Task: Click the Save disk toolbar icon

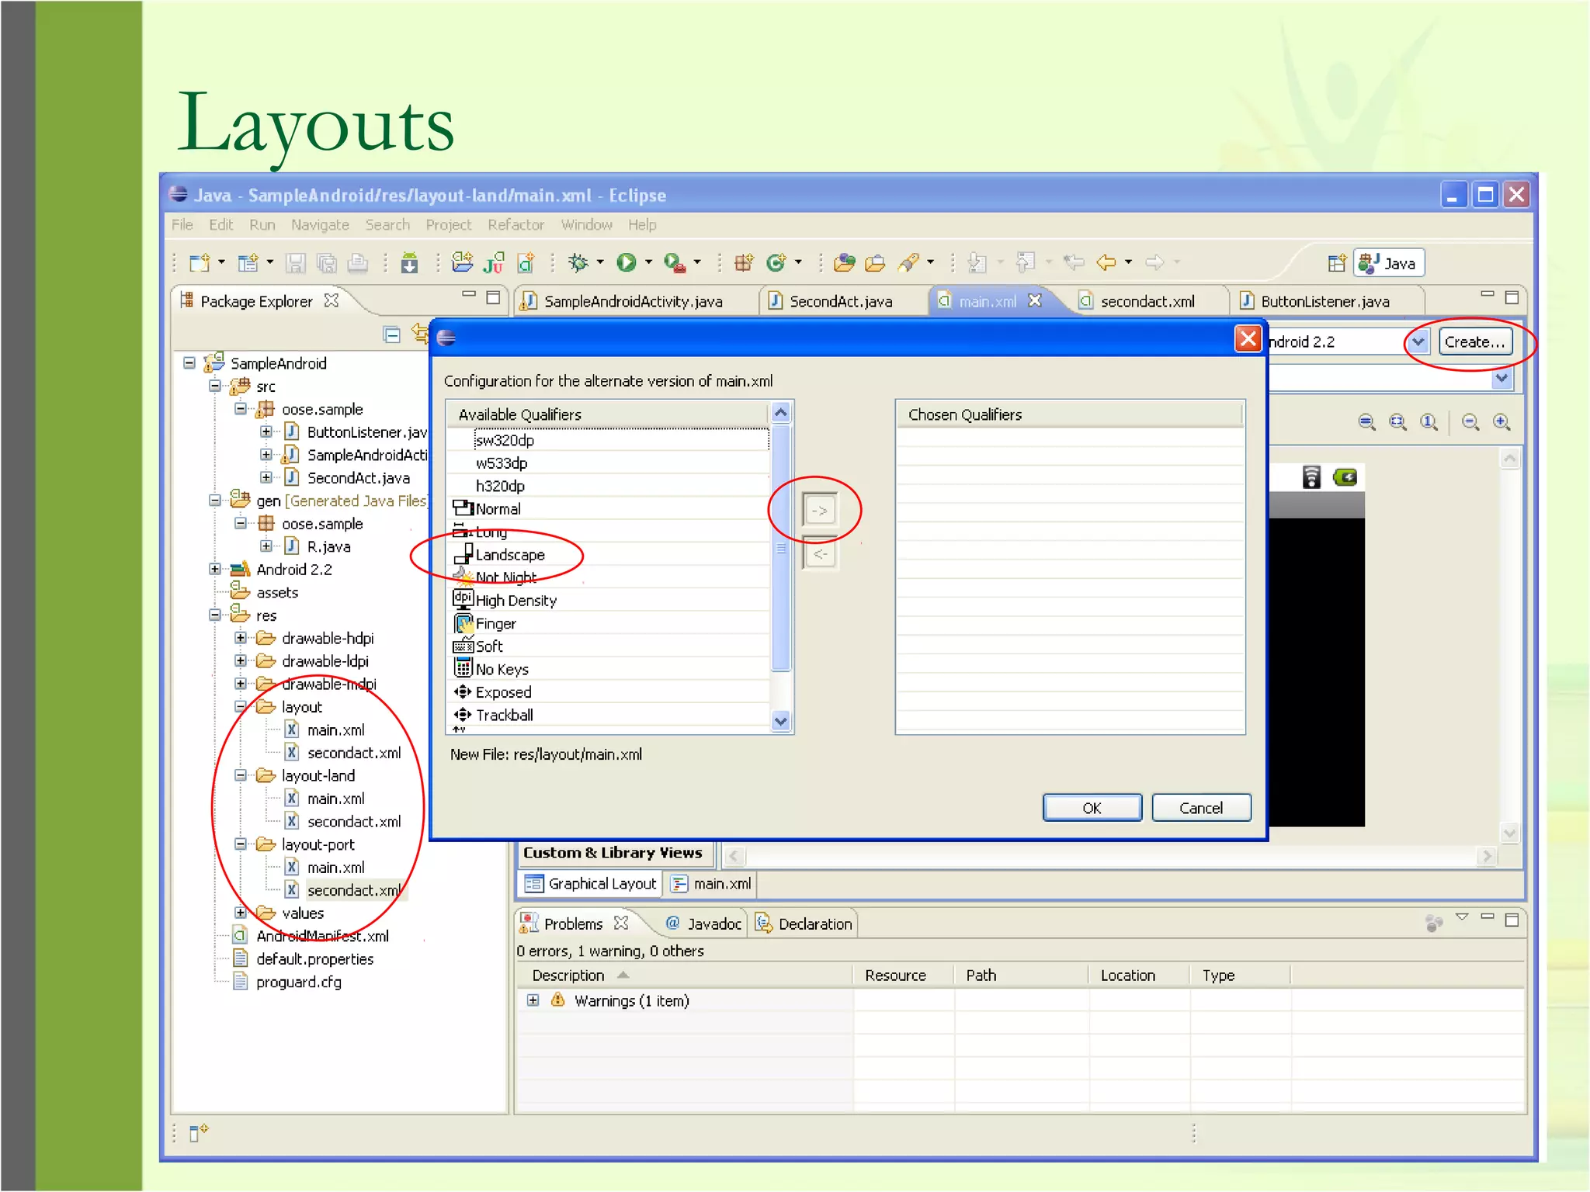Action: pyautogui.click(x=295, y=264)
